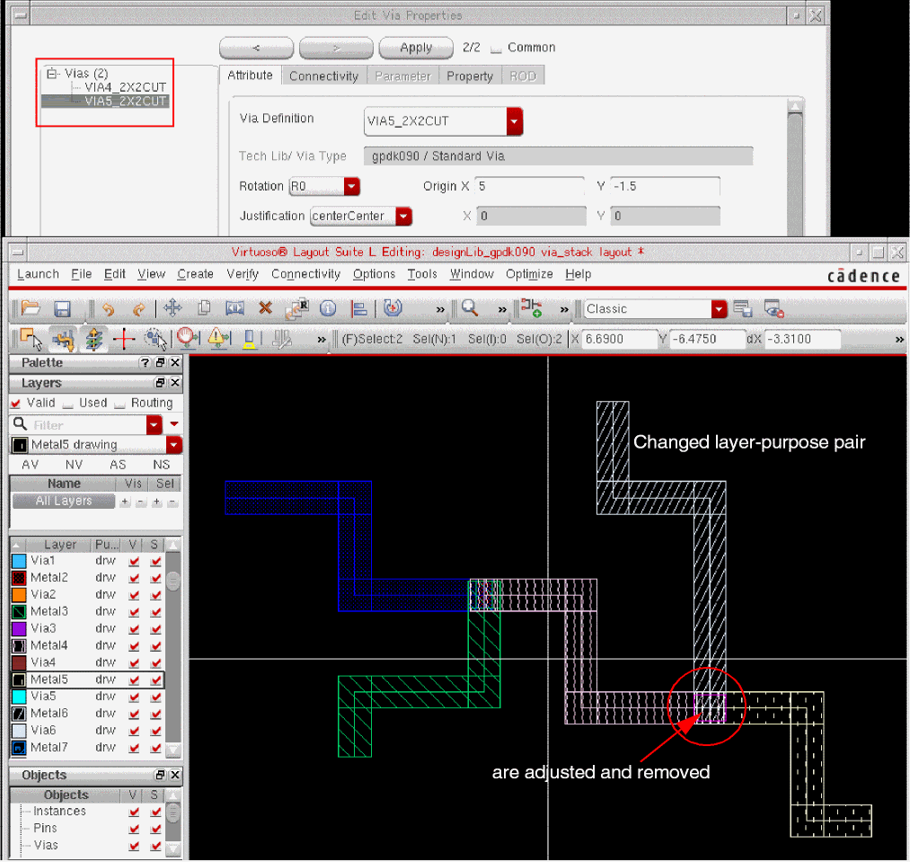Viewport: 910px width, 862px height.
Task: Click the NS none selectable button
Action: point(162,465)
